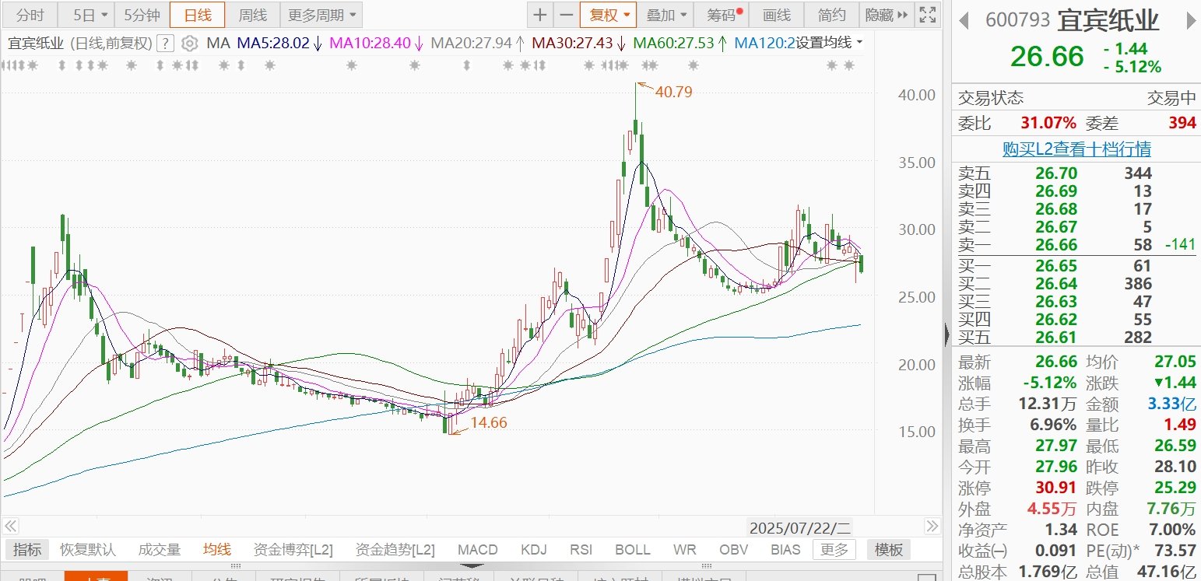
Task: Click the 购买L2查看十档行情 link
Action: [x=1076, y=149]
